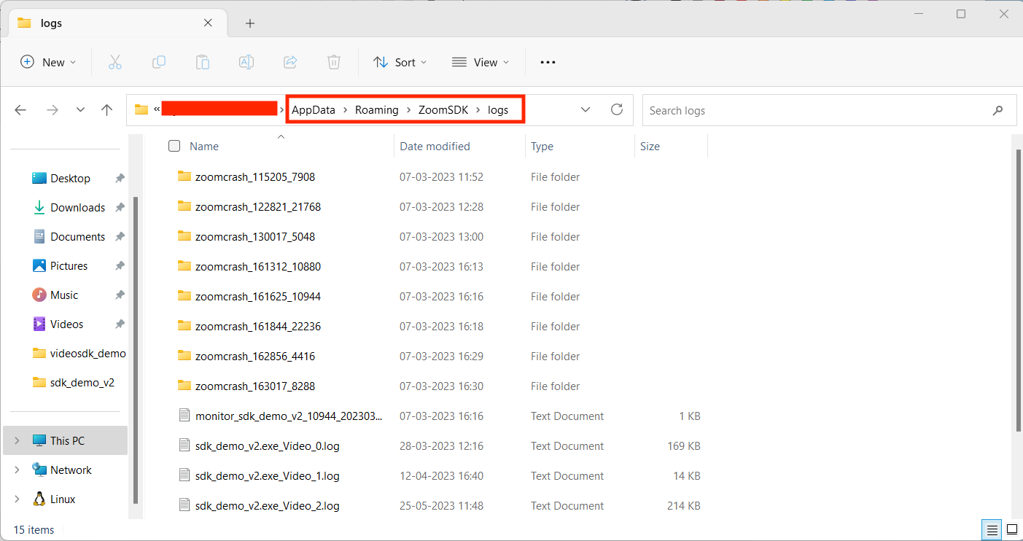The image size is (1023, 541).
Task: Go forward with the right arrow
Action: tap(52, 110)
